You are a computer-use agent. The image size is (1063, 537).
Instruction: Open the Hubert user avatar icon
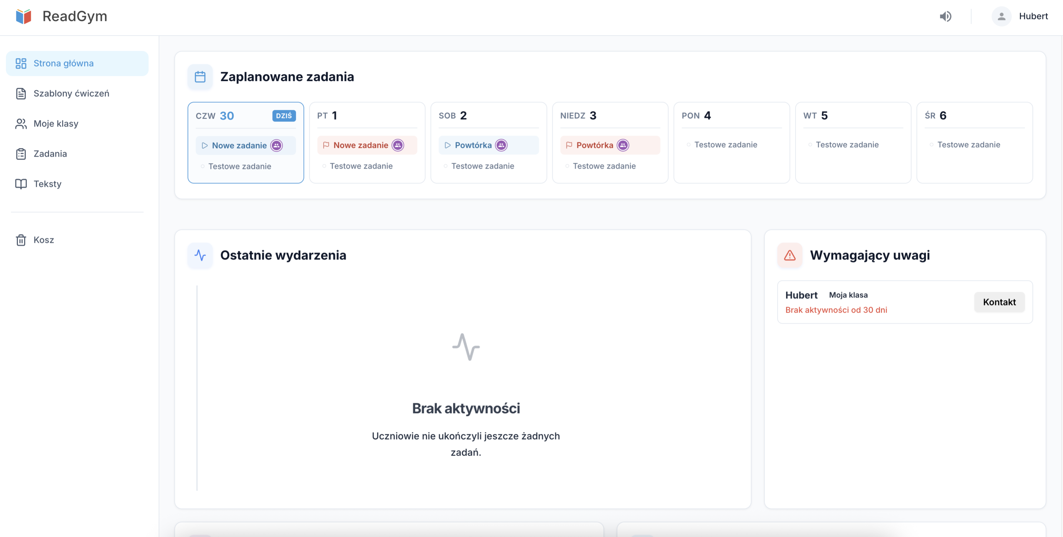(x=1001, y=17)
